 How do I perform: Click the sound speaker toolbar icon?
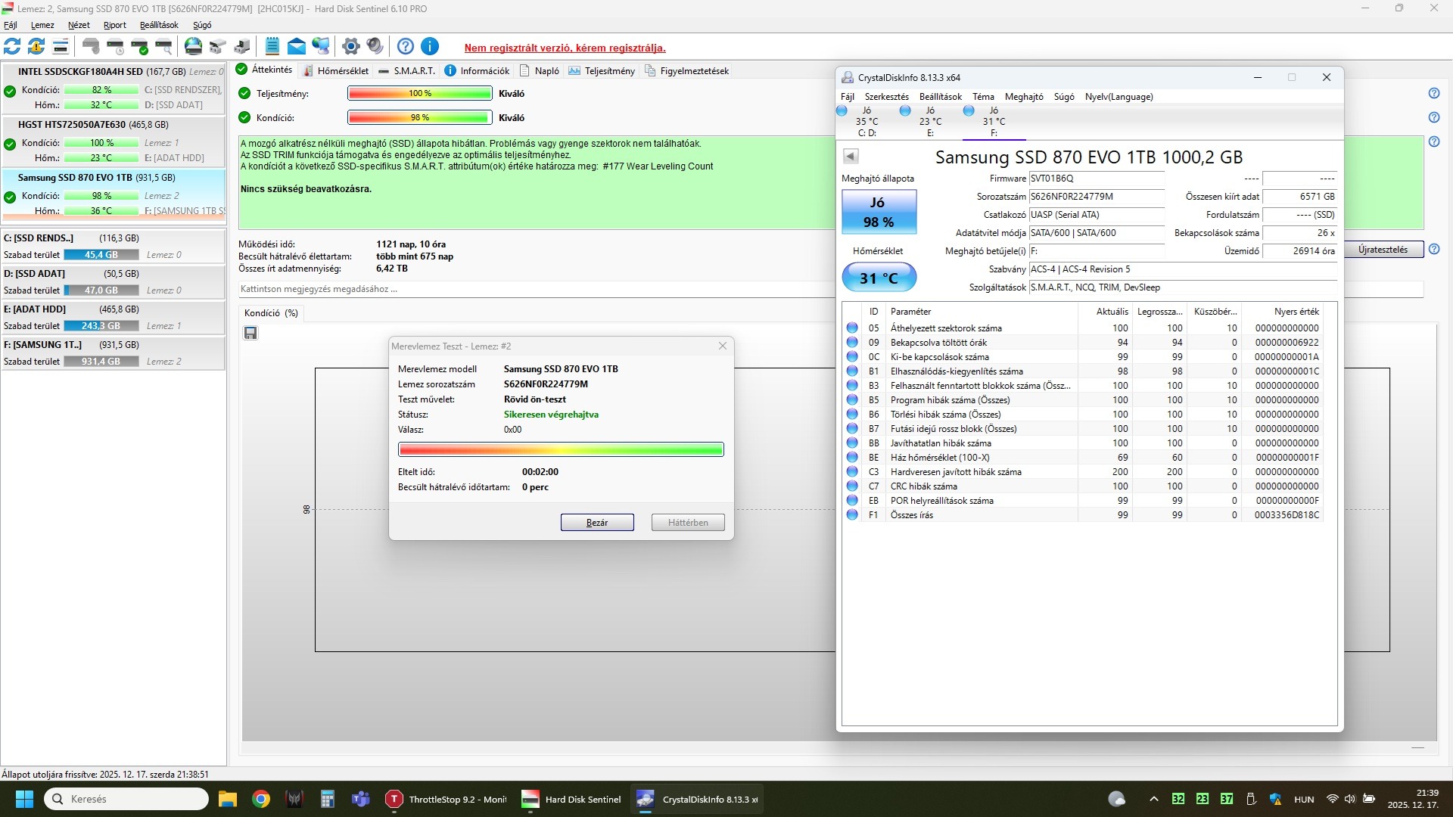[375, 47]
